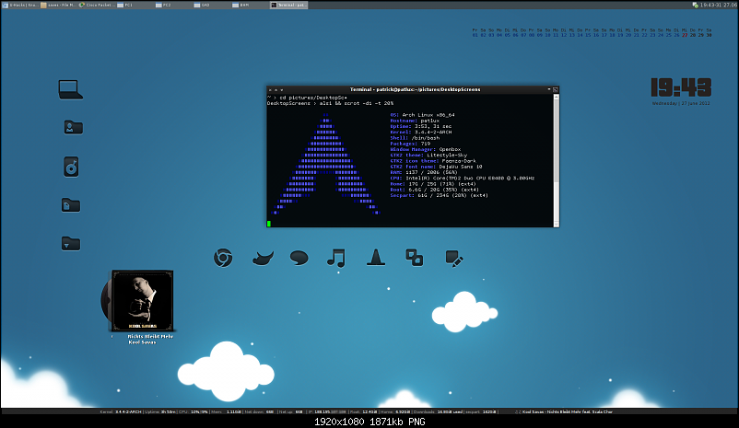The width and height of the screenshot is (739, 428).
Task: Open VLC traffic cone icon
Action: 375,258
